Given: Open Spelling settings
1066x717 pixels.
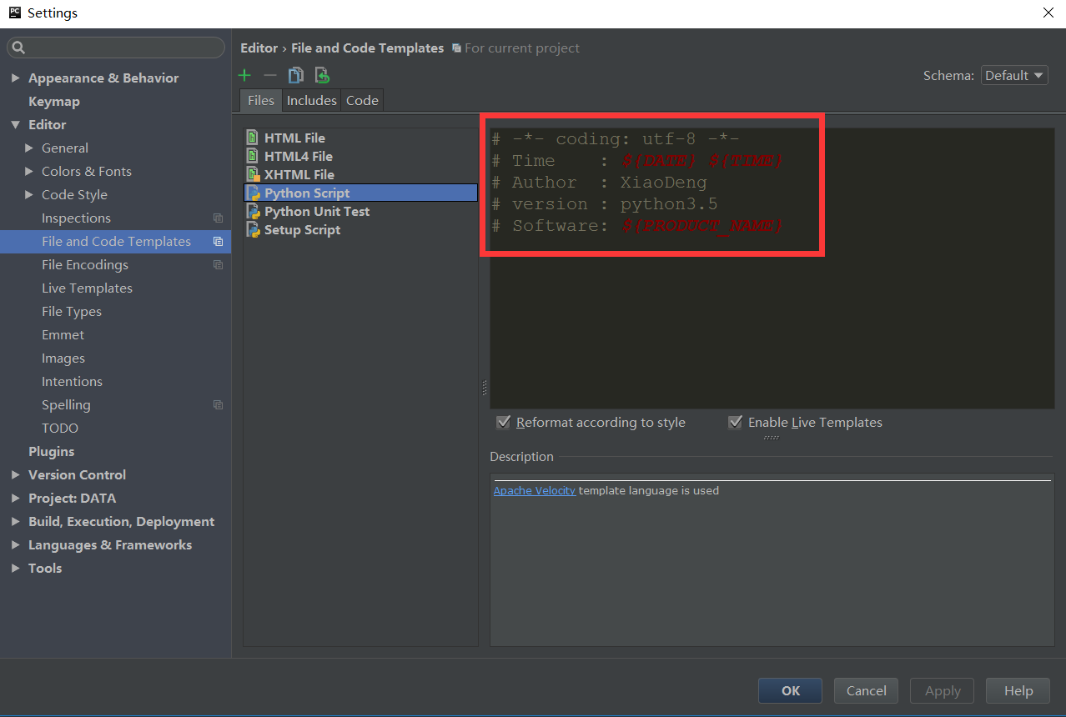Looking at the screenshot, I should [66, 404].
